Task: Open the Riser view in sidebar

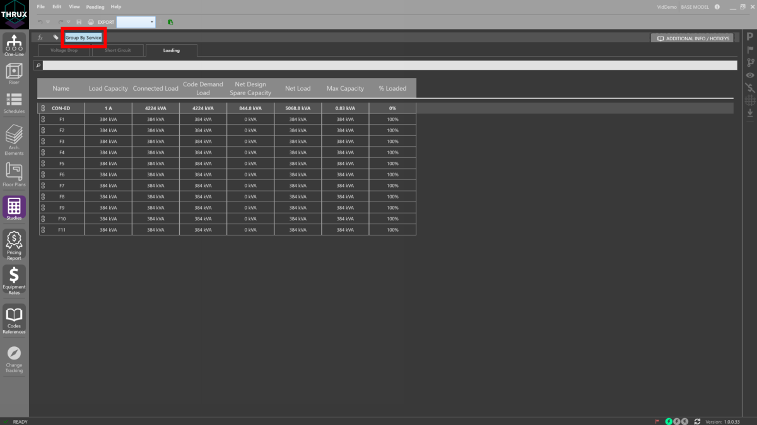Action: click(14, 73)
